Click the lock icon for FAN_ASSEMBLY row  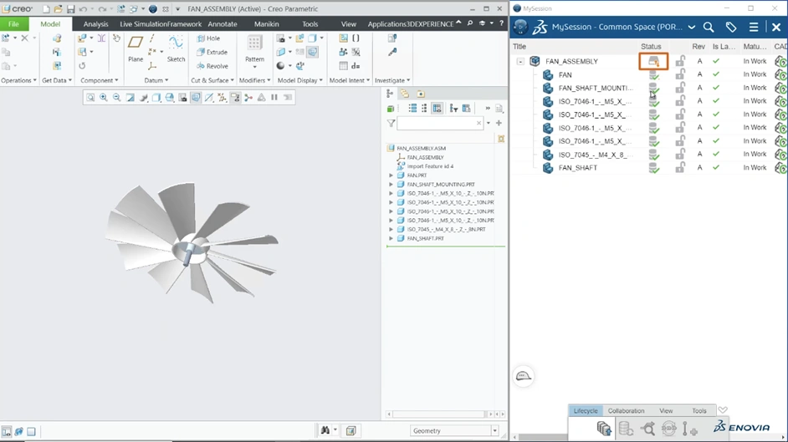(x=680, y=61)
